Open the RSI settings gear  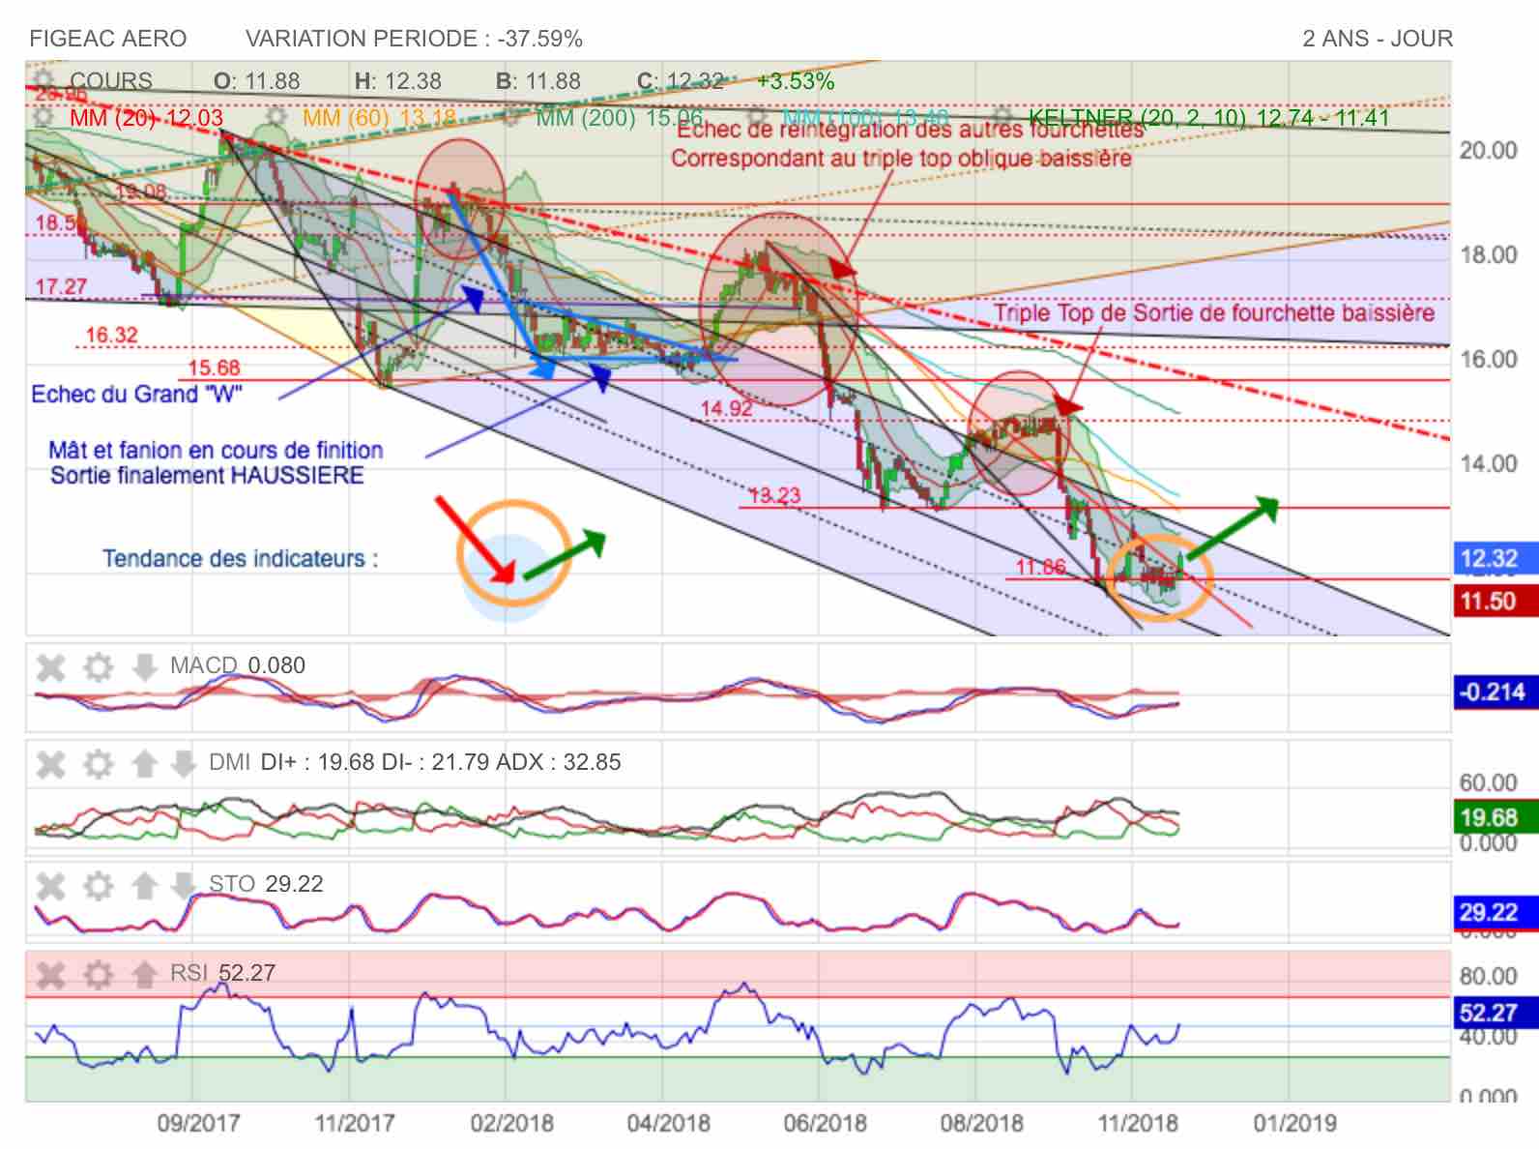[98, 974]
